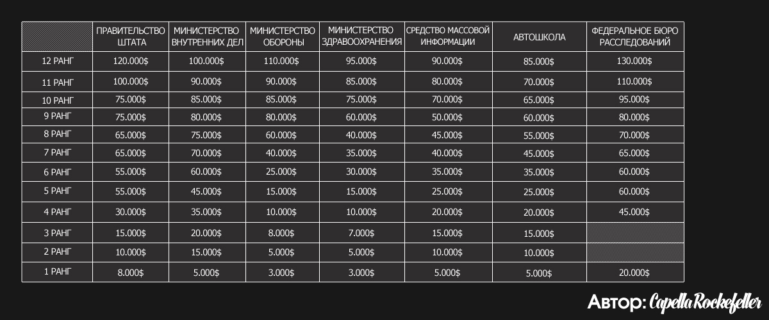Click the hatched top-left corner cell
Image resolution: width=769 pixels, height=320 pixels.
pyautogui.click(x=57, y=37)
